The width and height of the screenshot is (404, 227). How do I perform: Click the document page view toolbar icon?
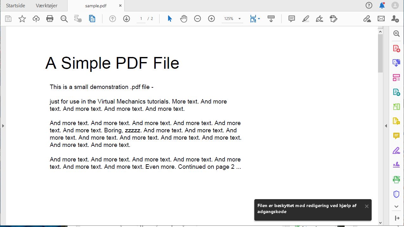[92, 19]
